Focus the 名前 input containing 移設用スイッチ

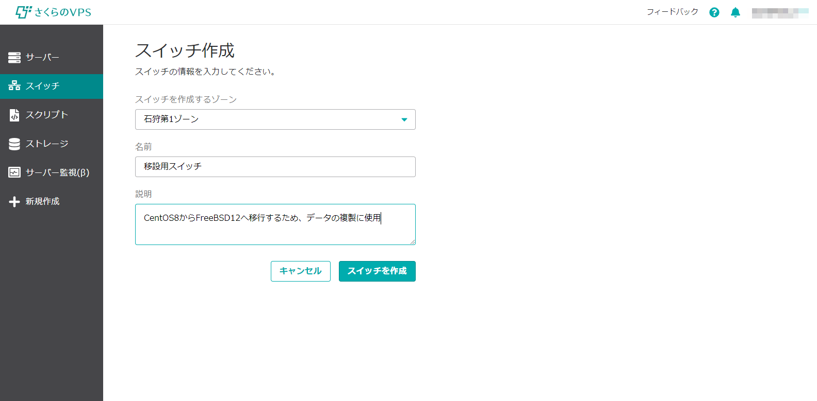275,167
